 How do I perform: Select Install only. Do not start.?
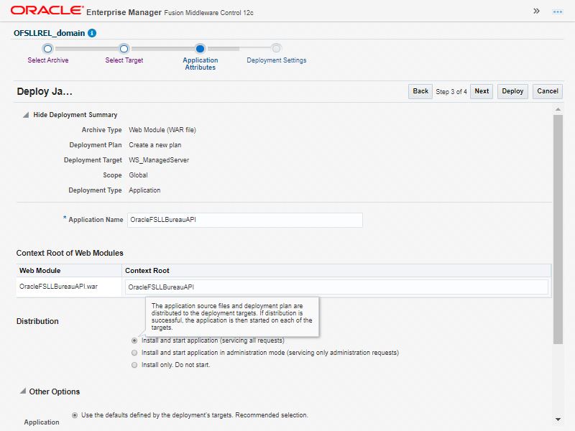134,365
